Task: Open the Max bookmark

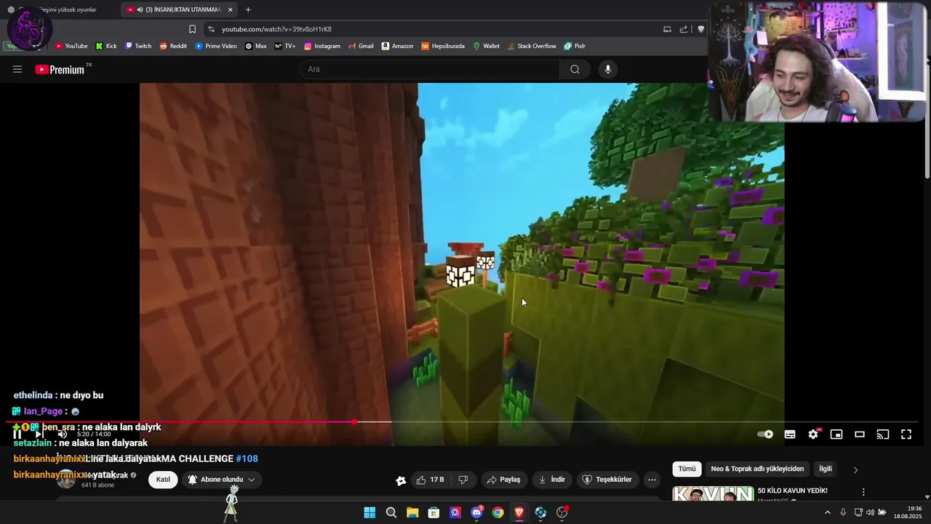Action: click(x=256, y=46)
